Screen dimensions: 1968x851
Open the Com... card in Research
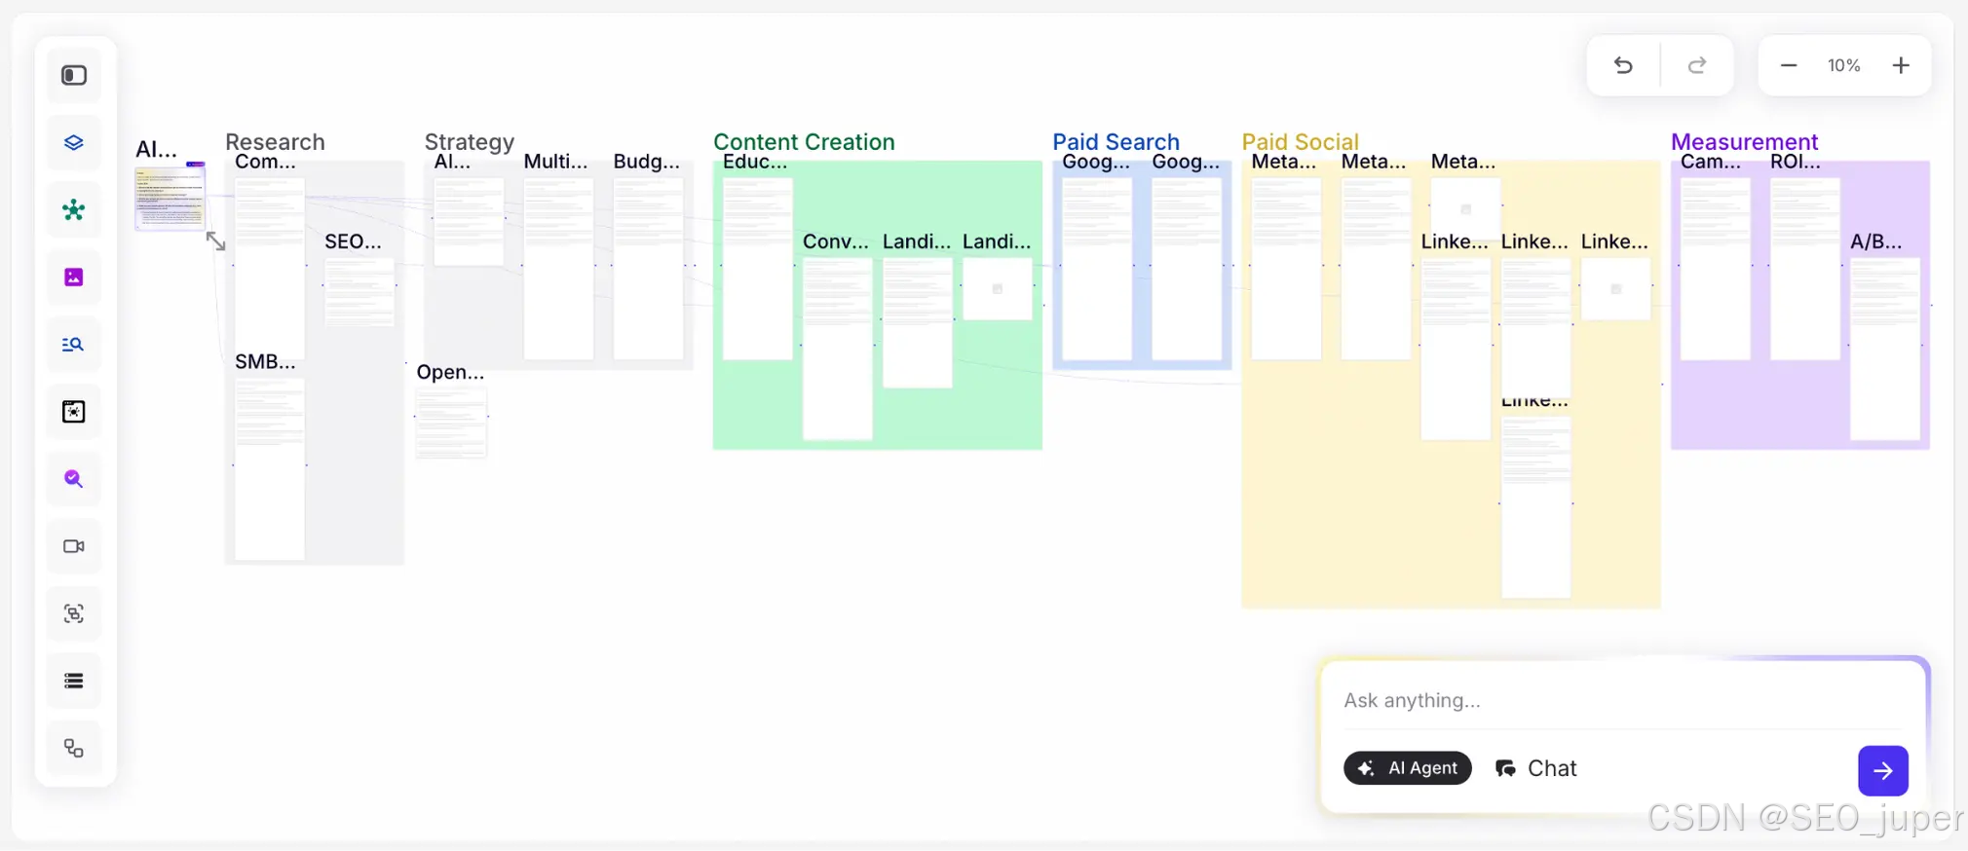click(270, 268)
